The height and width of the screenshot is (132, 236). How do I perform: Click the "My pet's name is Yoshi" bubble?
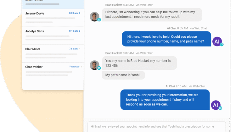(x=123, y=75)
